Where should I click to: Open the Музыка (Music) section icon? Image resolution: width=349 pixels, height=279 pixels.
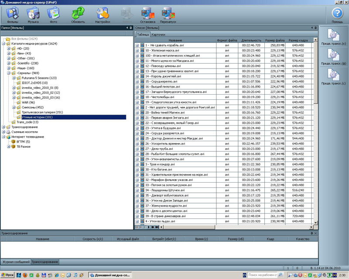(x=33, y=15)
